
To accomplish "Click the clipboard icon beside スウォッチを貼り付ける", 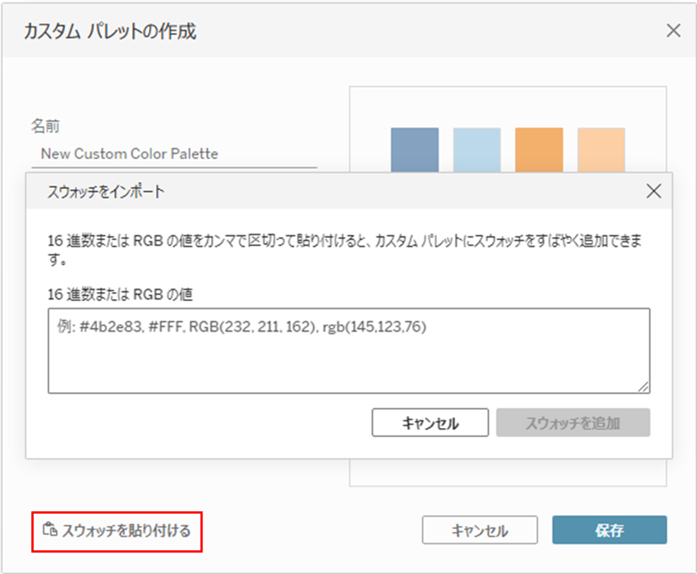I will tap(49, 530).
